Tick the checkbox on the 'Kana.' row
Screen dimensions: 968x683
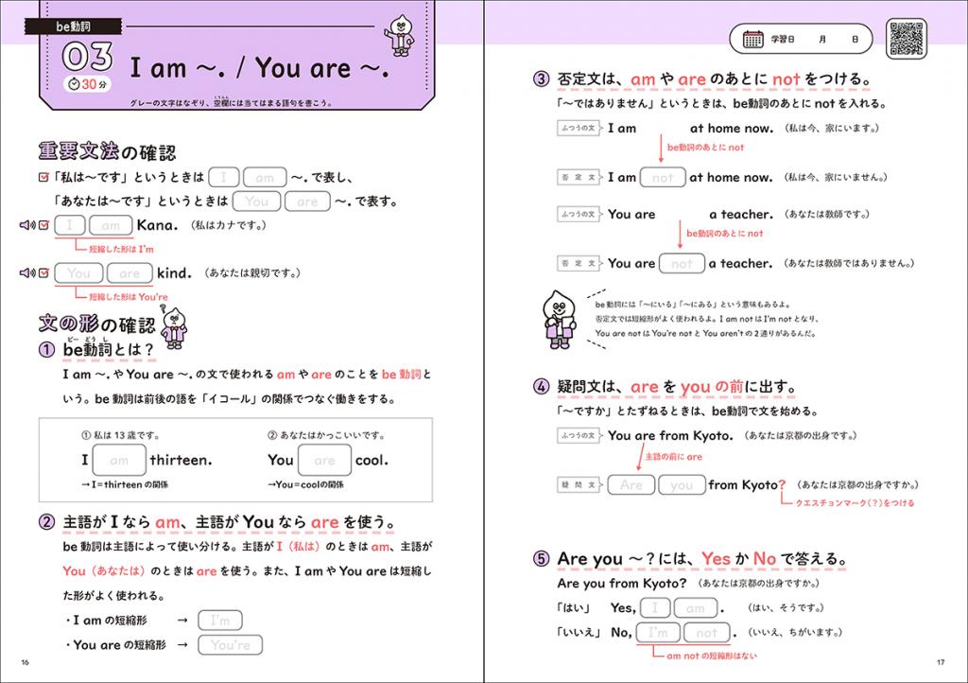point(43,225)
